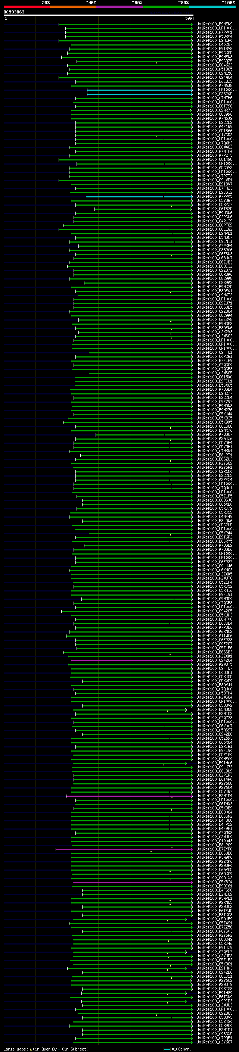Select the UniRef100_C5XJ52 label
The height and width of the screenshot is (1052, 239).
tap(214, 586)
